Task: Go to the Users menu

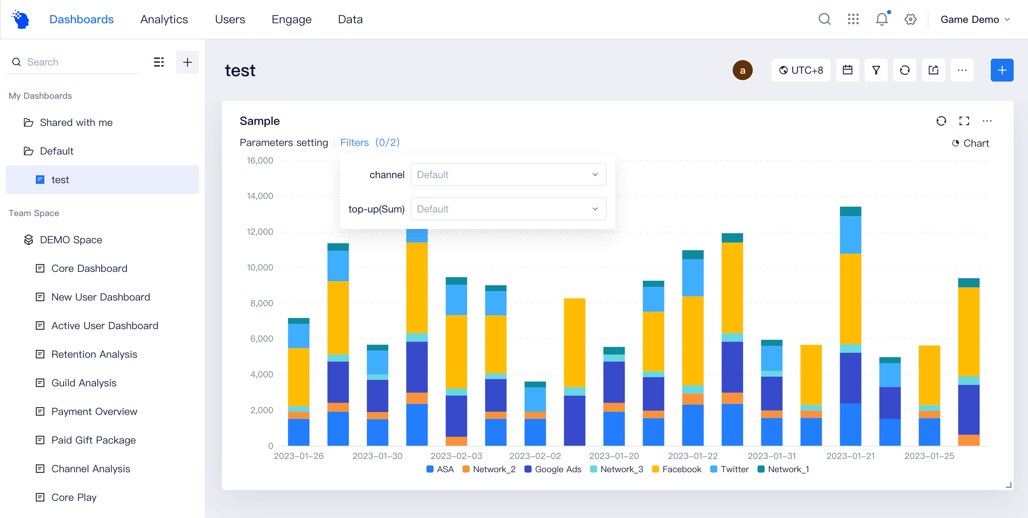Action: click(230, 19)
